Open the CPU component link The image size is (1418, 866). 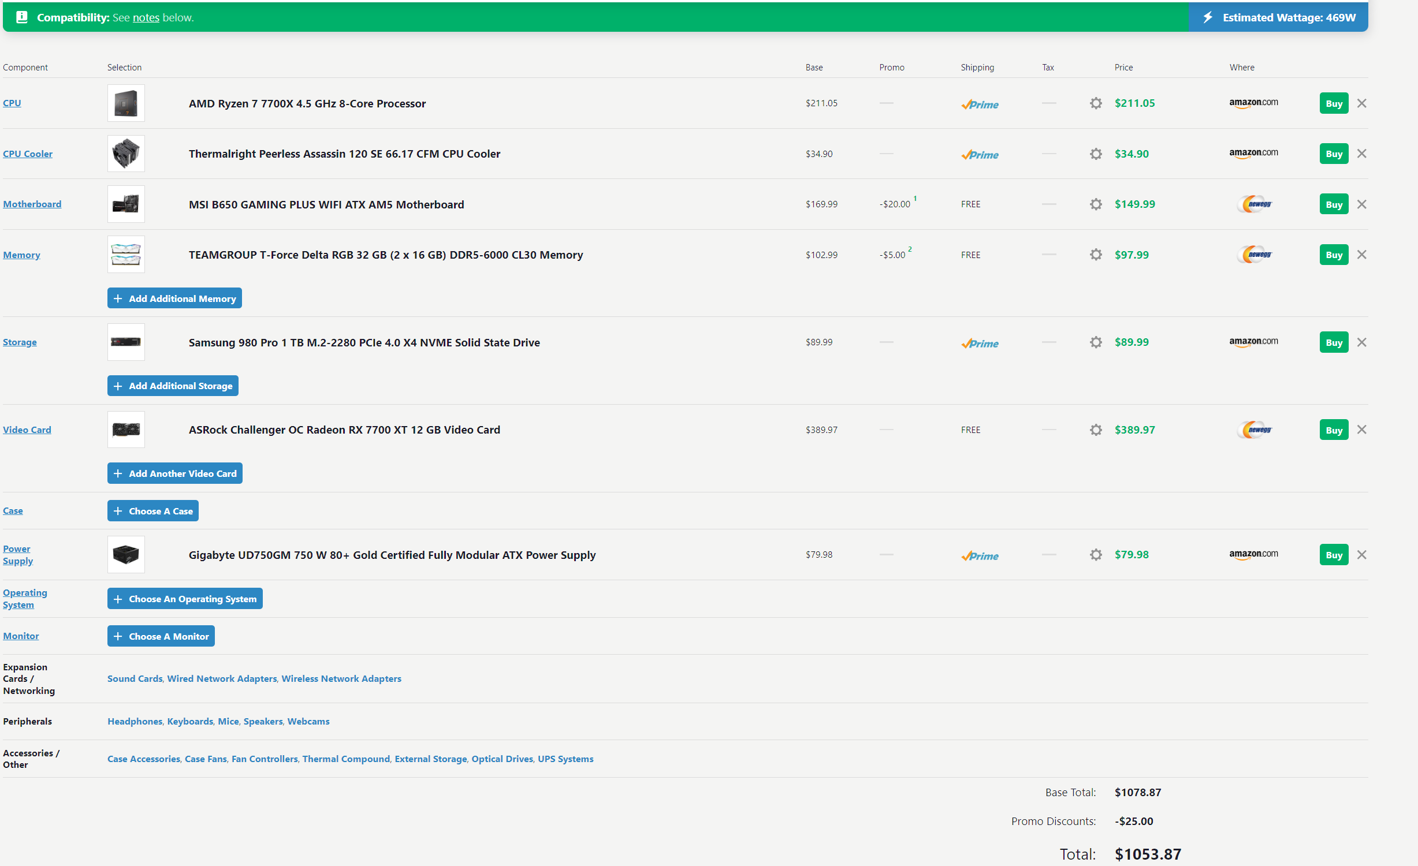pos(12,103)
